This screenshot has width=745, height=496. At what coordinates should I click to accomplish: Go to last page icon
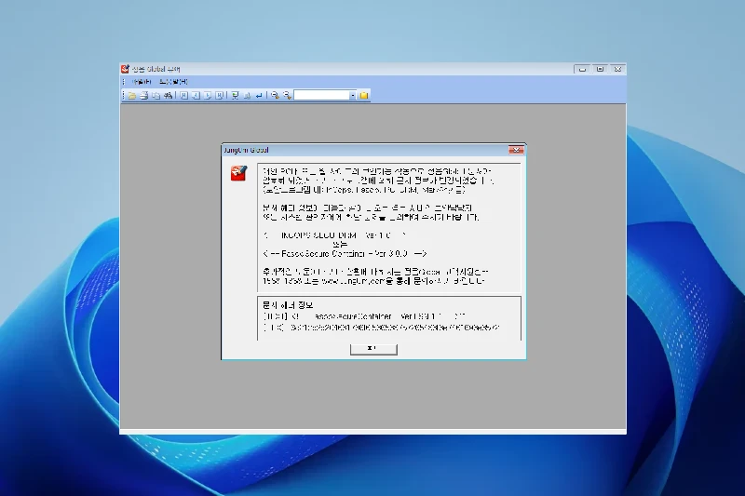(x=219, y=96)
